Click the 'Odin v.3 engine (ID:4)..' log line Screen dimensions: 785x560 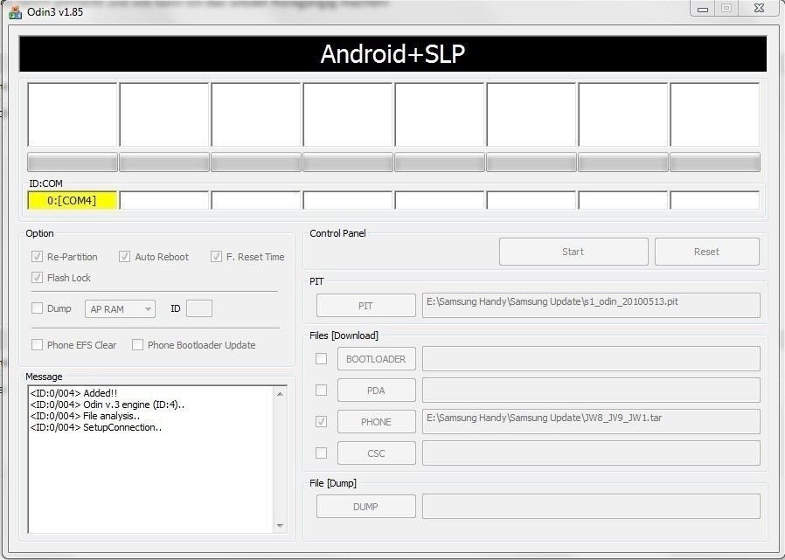108,404
